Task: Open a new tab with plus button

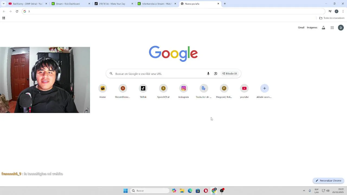Action: pos(225,4)
